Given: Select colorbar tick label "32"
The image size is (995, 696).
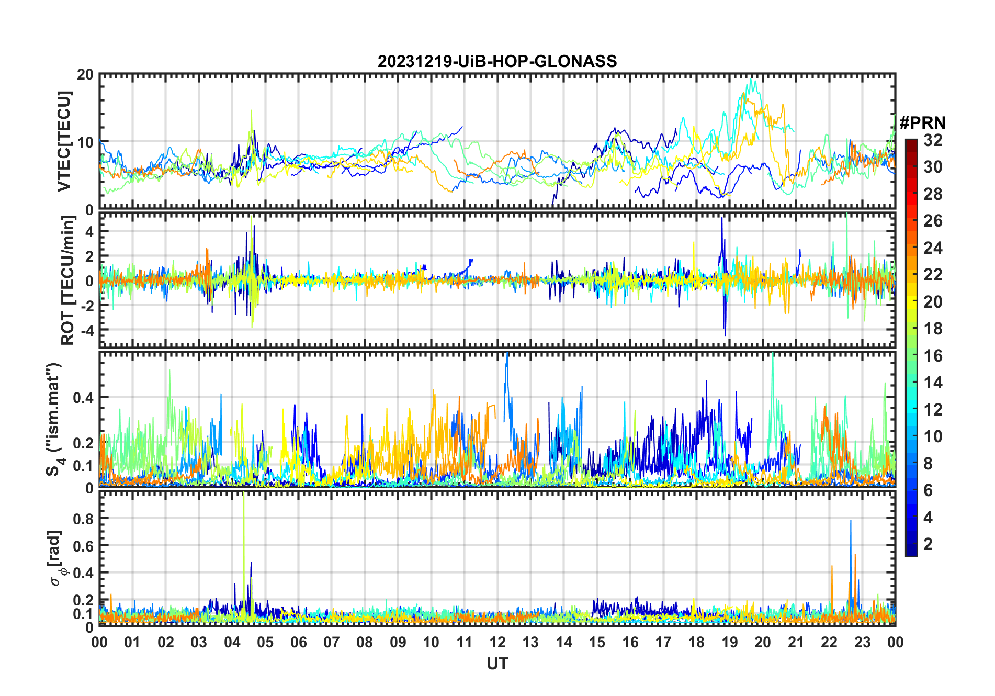Looking at the screenshot, I should [933, 140].
